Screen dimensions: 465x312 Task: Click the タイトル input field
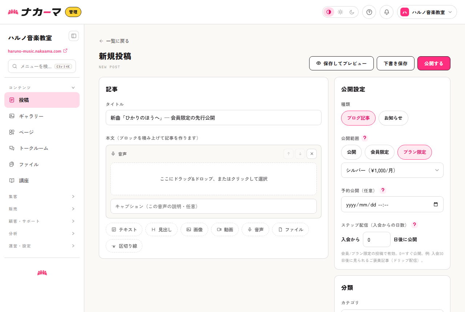click(x=214, y=118)
